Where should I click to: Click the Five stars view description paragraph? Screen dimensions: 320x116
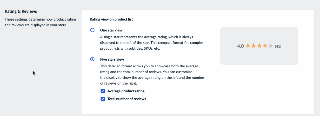click(152, 75)
